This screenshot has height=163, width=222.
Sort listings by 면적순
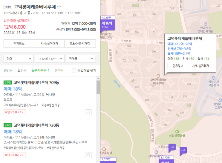(x=59, y=70)
